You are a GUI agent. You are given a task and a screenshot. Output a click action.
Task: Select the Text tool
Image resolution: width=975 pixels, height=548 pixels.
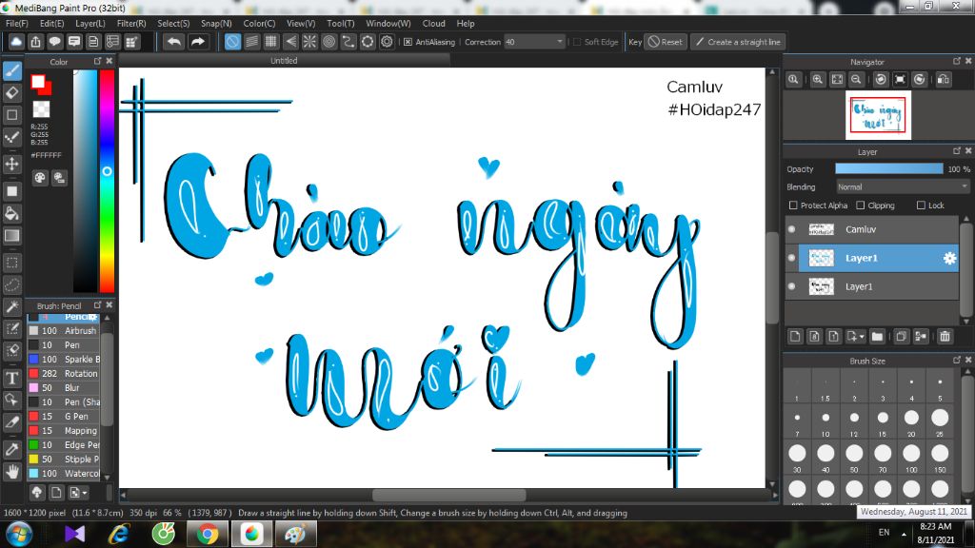[x=12, y=378]
